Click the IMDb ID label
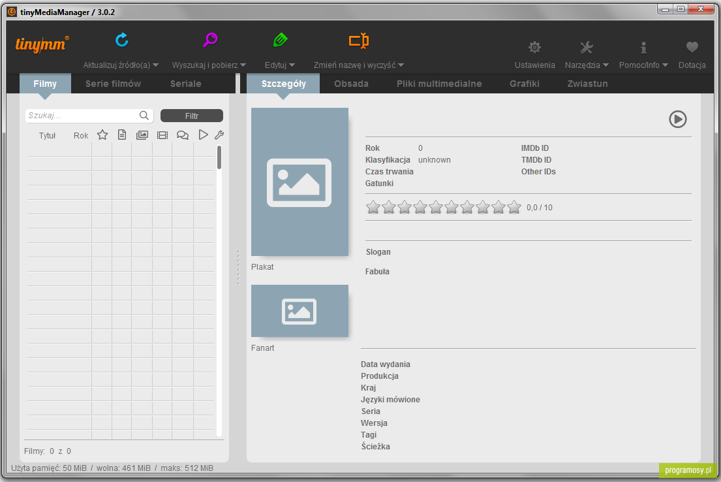The height and width of the screenshot is (482, 721). pyautogui.click(x=535, y=148)
